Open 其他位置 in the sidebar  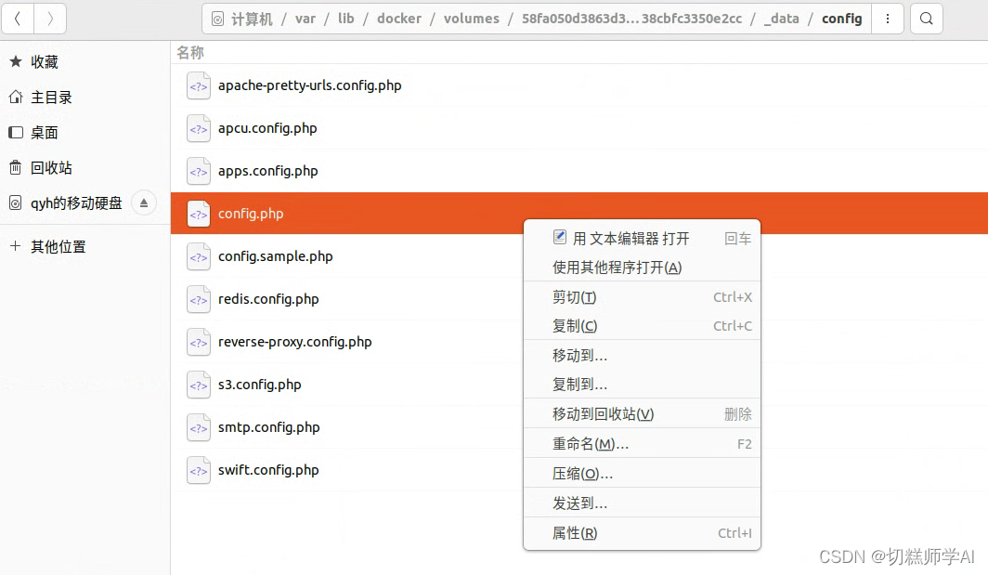pos(58,246)
